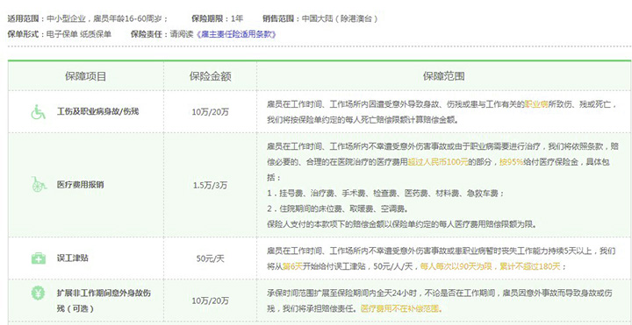Select the 医疗费用报销 row title
Screen dimensions: 632x325
pyautogui.click(x=80, y=185)
